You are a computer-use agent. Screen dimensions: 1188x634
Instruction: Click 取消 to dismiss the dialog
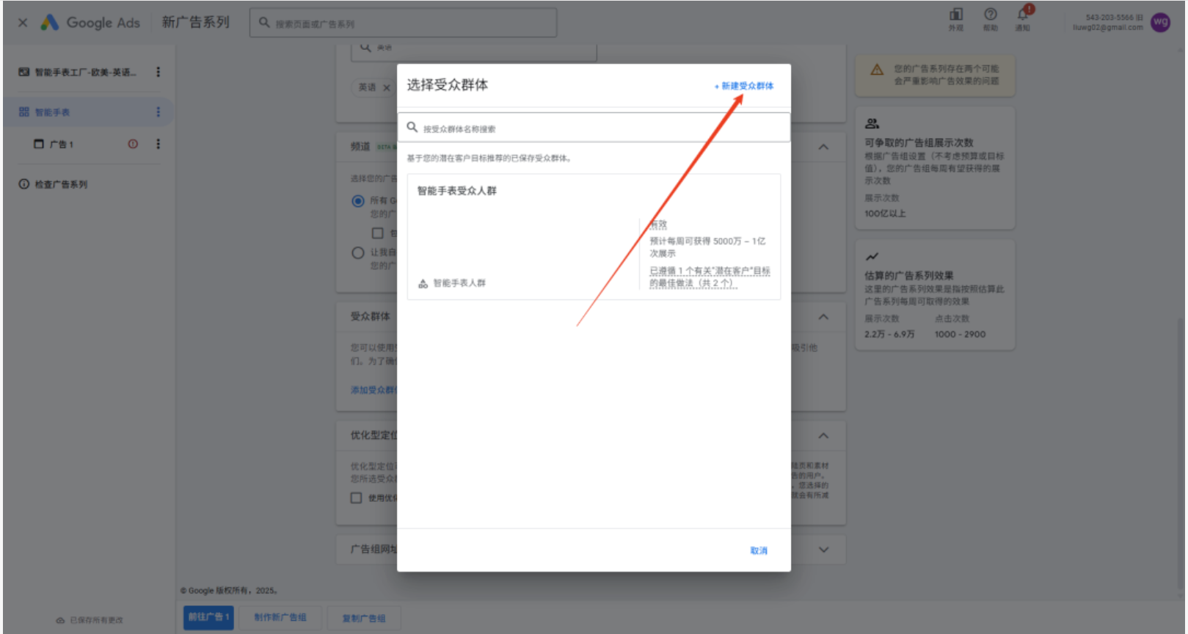coord(759,550)
